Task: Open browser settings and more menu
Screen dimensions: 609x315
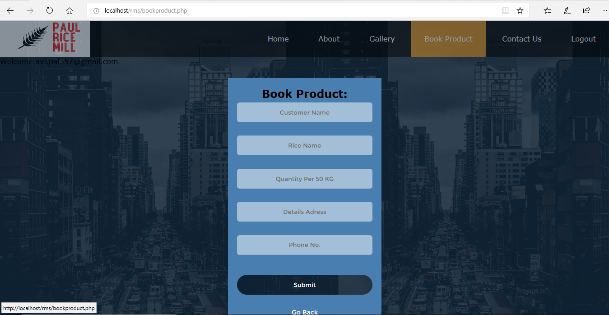Action: pyautogui.click(x=605, y=10)
